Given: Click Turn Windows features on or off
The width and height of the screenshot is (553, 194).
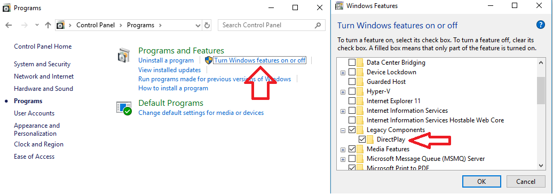Looking at the screenshot, I should coord(260,60).
